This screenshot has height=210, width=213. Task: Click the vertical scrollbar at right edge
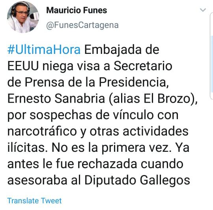click(x=212, y=64)
